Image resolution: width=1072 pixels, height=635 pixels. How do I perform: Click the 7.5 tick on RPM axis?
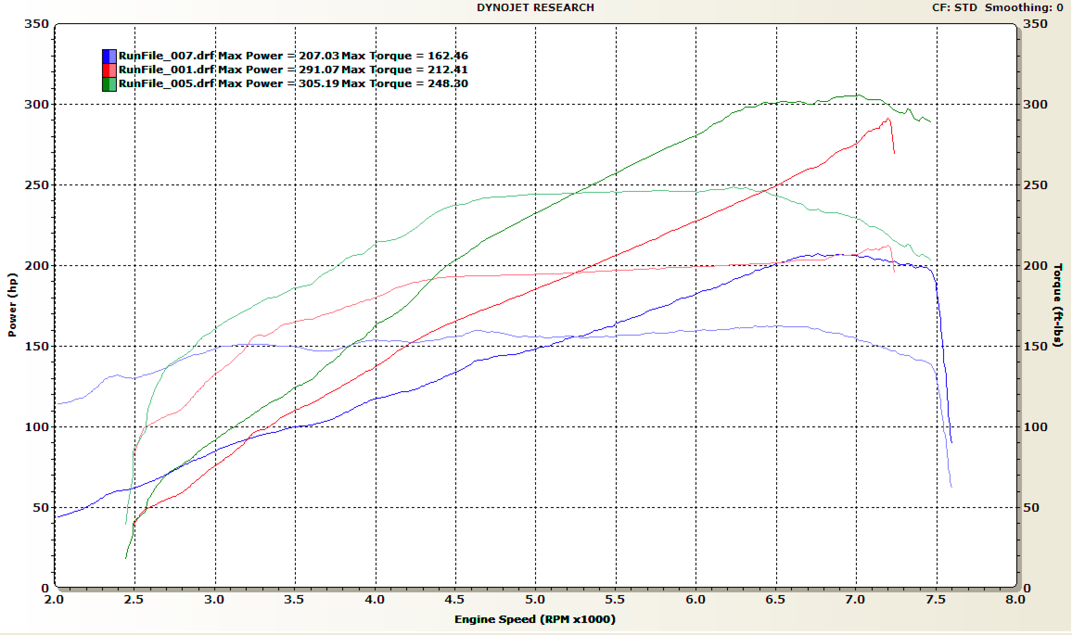pos(935,600)
